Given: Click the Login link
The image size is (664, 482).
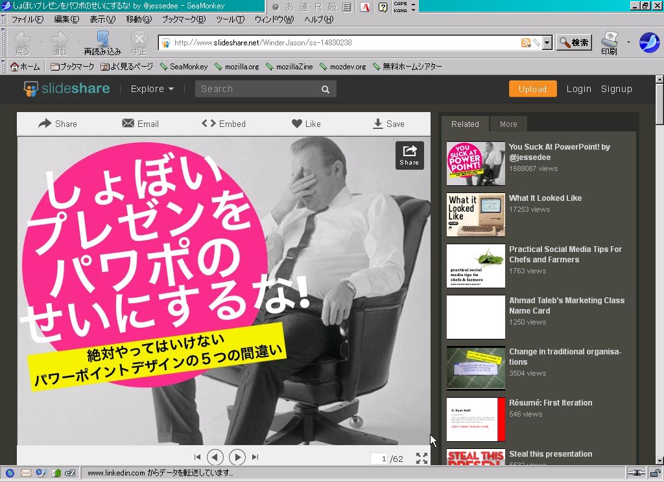Looking at the screenshot, I should tap(578, 89).
